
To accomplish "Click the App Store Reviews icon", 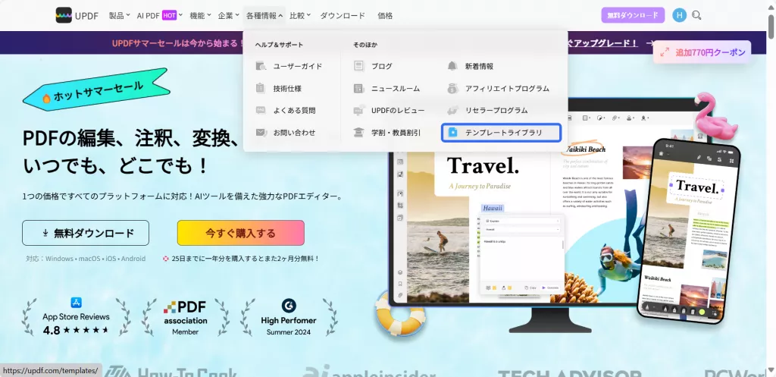I will [76, 302].
